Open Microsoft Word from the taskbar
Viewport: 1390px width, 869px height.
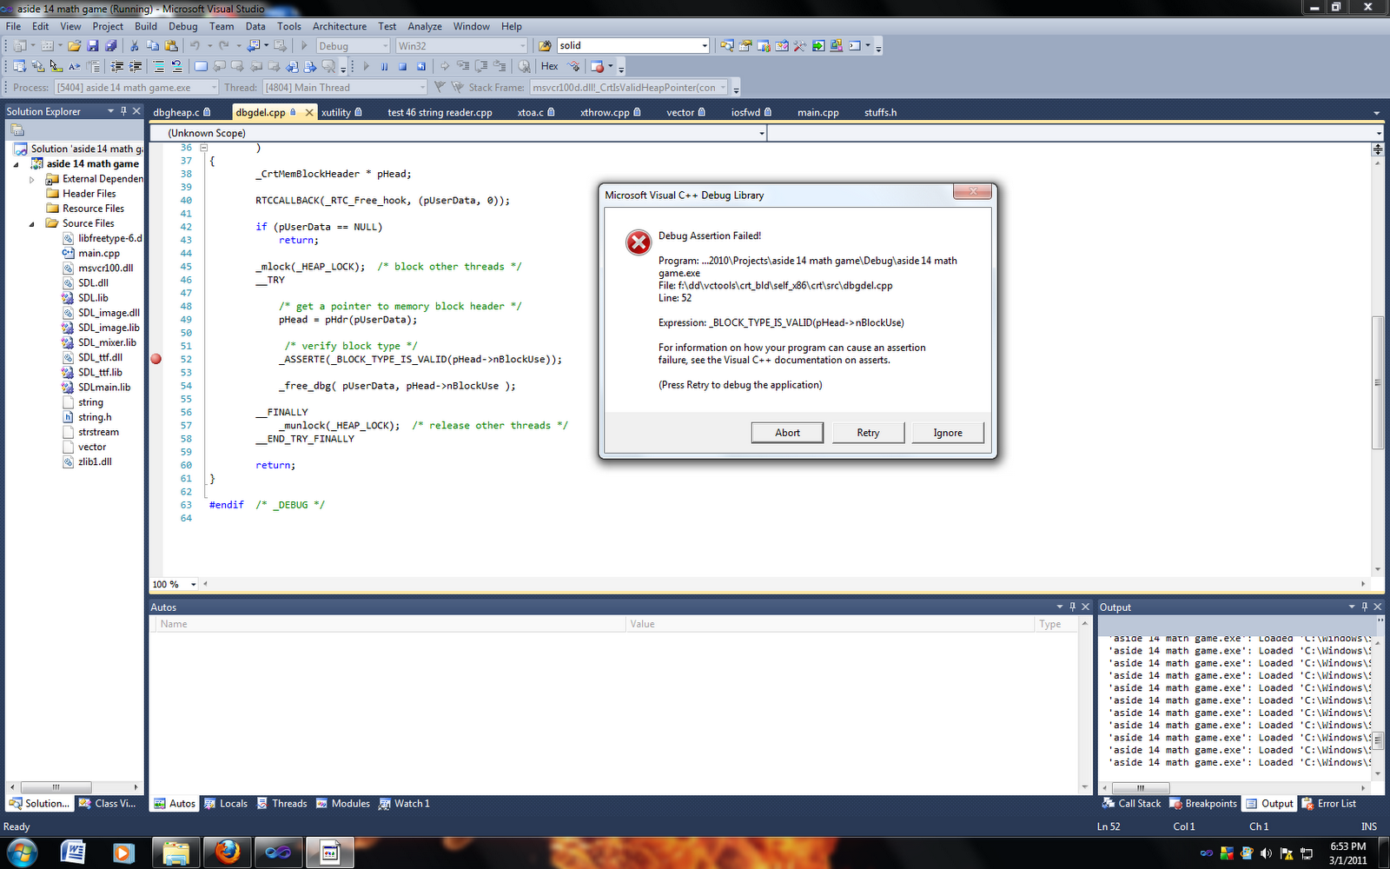coord(73,852)
